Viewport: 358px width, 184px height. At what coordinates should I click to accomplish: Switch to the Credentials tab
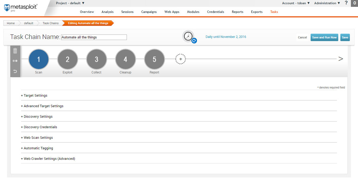(x=215, y=12)
